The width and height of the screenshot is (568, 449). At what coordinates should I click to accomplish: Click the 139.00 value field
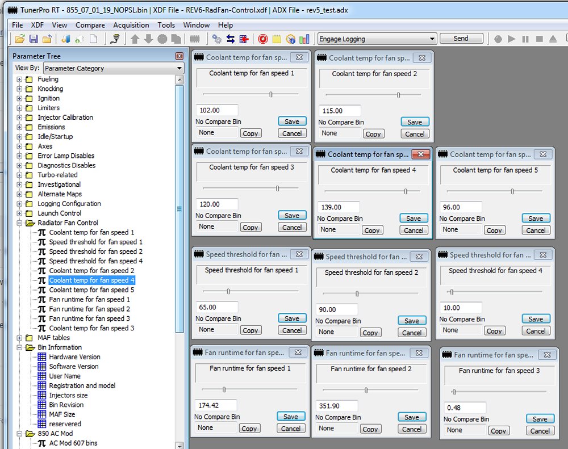339,207
